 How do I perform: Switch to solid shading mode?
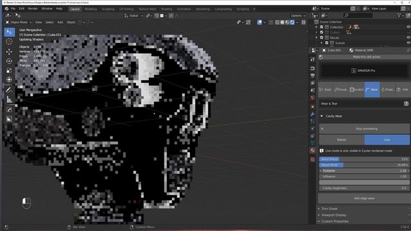tap(283, 22)
